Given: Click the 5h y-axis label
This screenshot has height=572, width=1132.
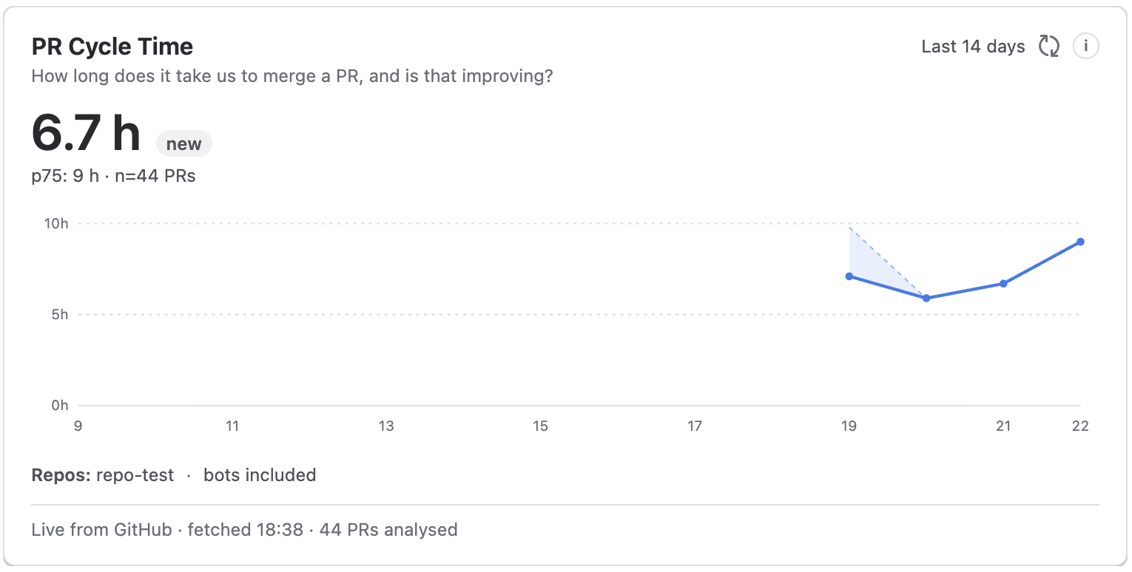Looking at the screenshot, I should point(60,314).
